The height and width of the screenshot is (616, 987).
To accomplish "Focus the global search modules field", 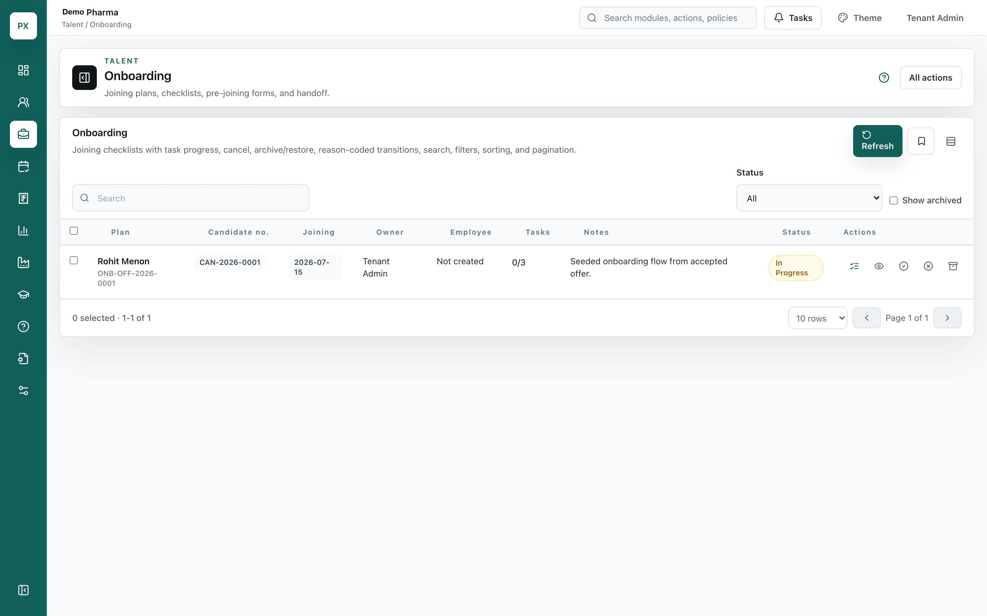I will click(x=668, y=18).
